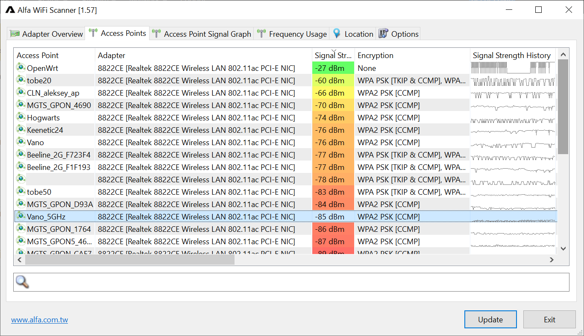Click the tobe20 network icon
Viewport: 584px width, 336px height.
point(21,80)
